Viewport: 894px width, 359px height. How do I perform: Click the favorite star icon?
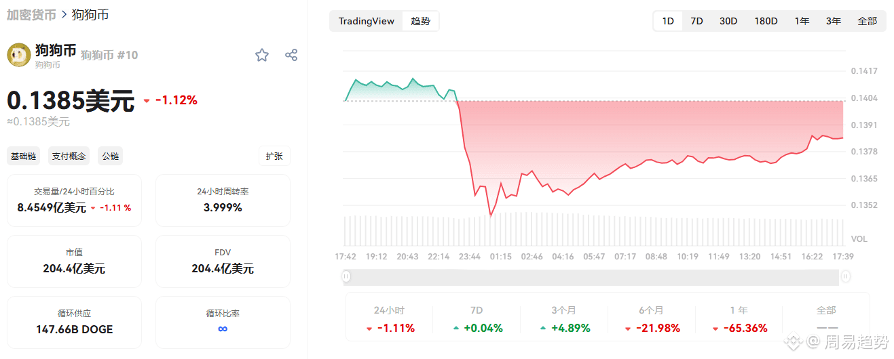(x=262, y=56)
